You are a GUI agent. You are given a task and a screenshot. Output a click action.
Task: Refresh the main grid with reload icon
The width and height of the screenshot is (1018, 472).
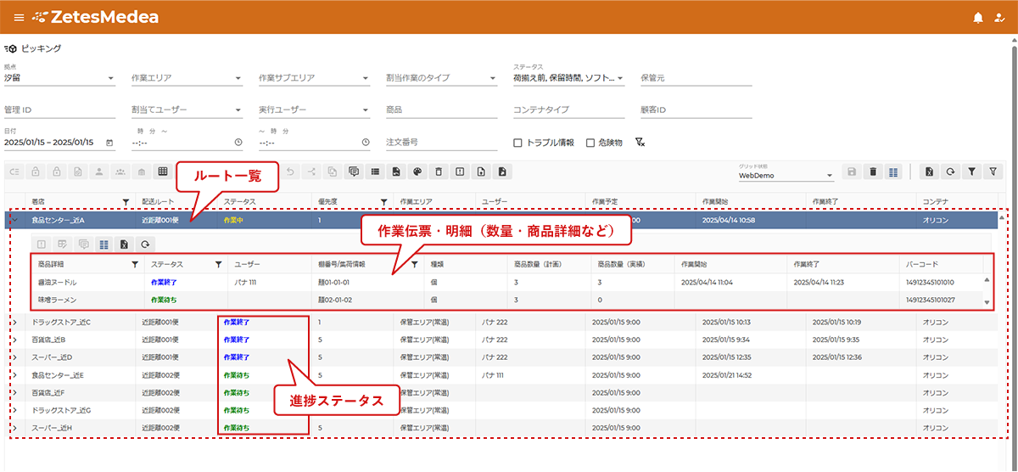(x=951, y=171)
